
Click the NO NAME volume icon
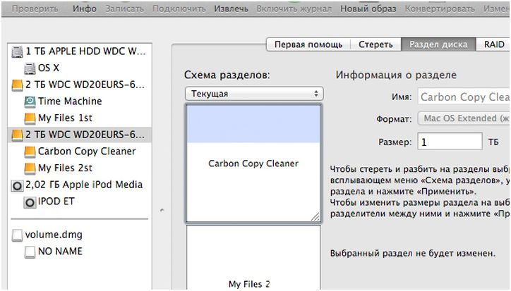(30, 252)
